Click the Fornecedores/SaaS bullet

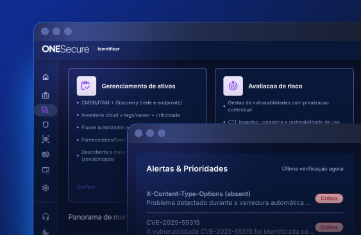(104, 140)
